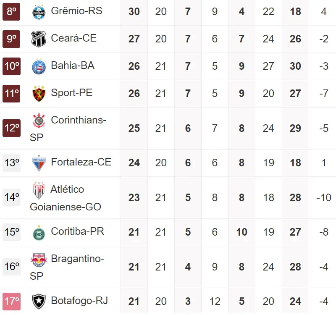Viewport: 336px width, 315px height.
Task: Click Atlético Goianiense's -10 goal difference
Action: click(323, 197)
